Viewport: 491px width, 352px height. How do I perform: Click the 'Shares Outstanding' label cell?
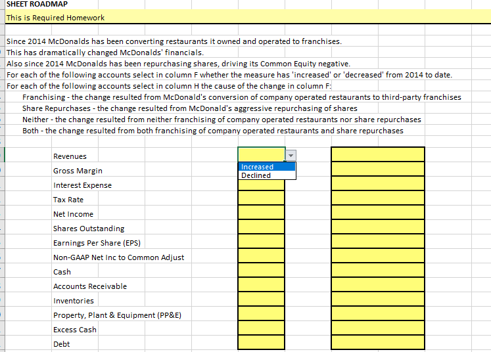(x=89, y=229)
